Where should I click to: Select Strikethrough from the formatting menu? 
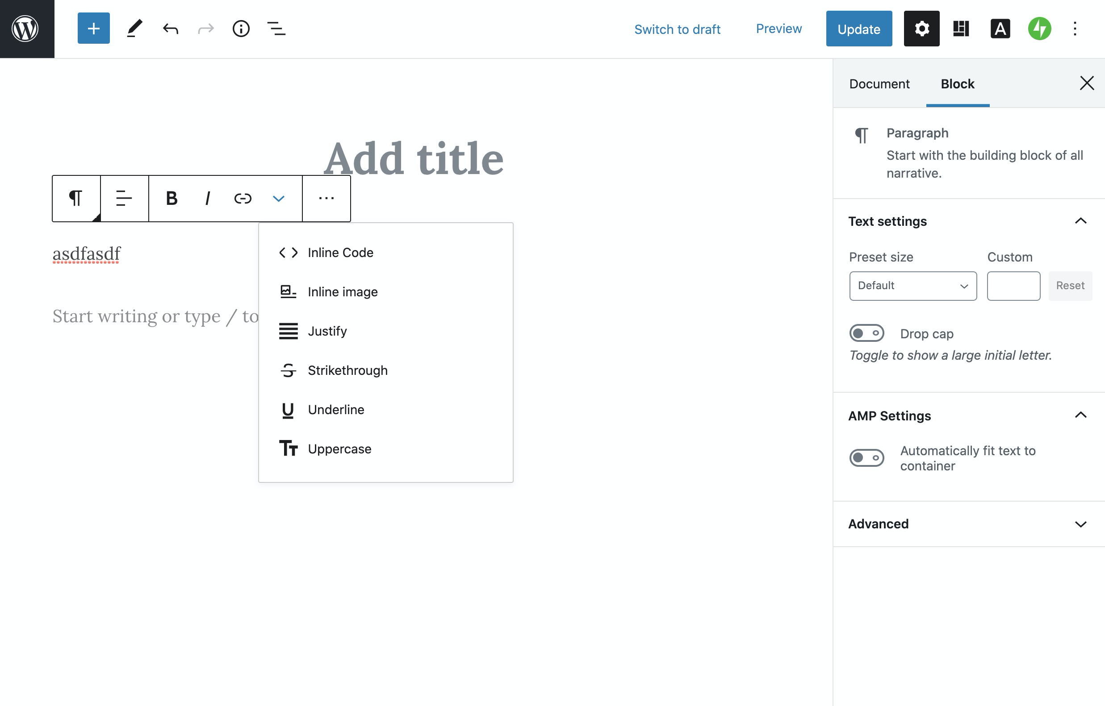pyautogui.click(x=347, y=370)
